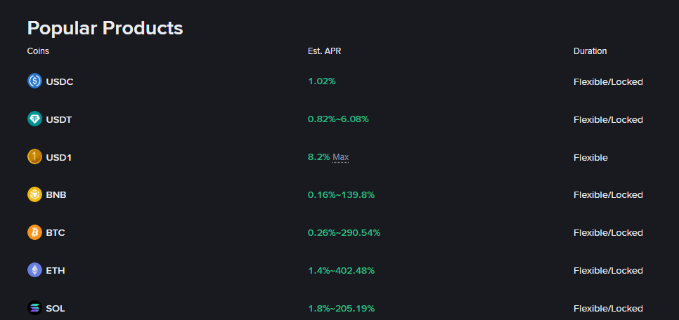The height and width of the screenshot is (320, 679).
Task: Select the ETH product name
Action: point(56,270)
